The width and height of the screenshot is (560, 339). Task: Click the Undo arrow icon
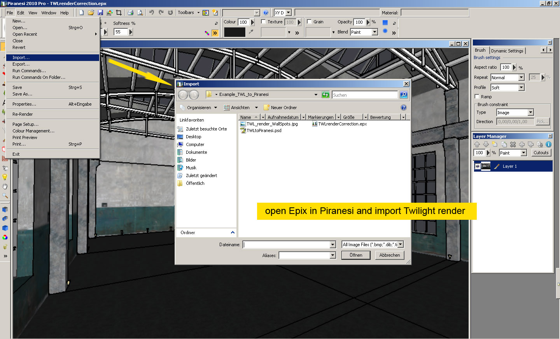coord(151,12)
